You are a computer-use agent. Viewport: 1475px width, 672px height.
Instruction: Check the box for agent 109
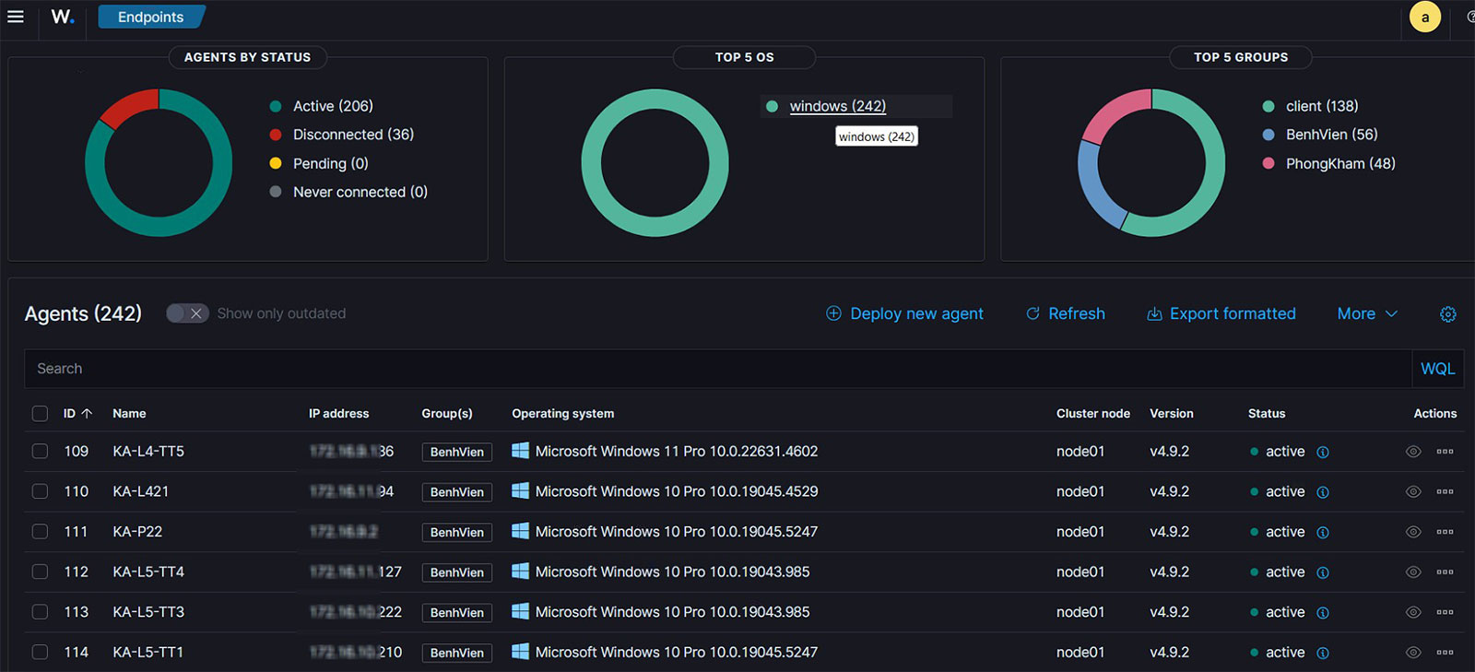pos(40,452)
